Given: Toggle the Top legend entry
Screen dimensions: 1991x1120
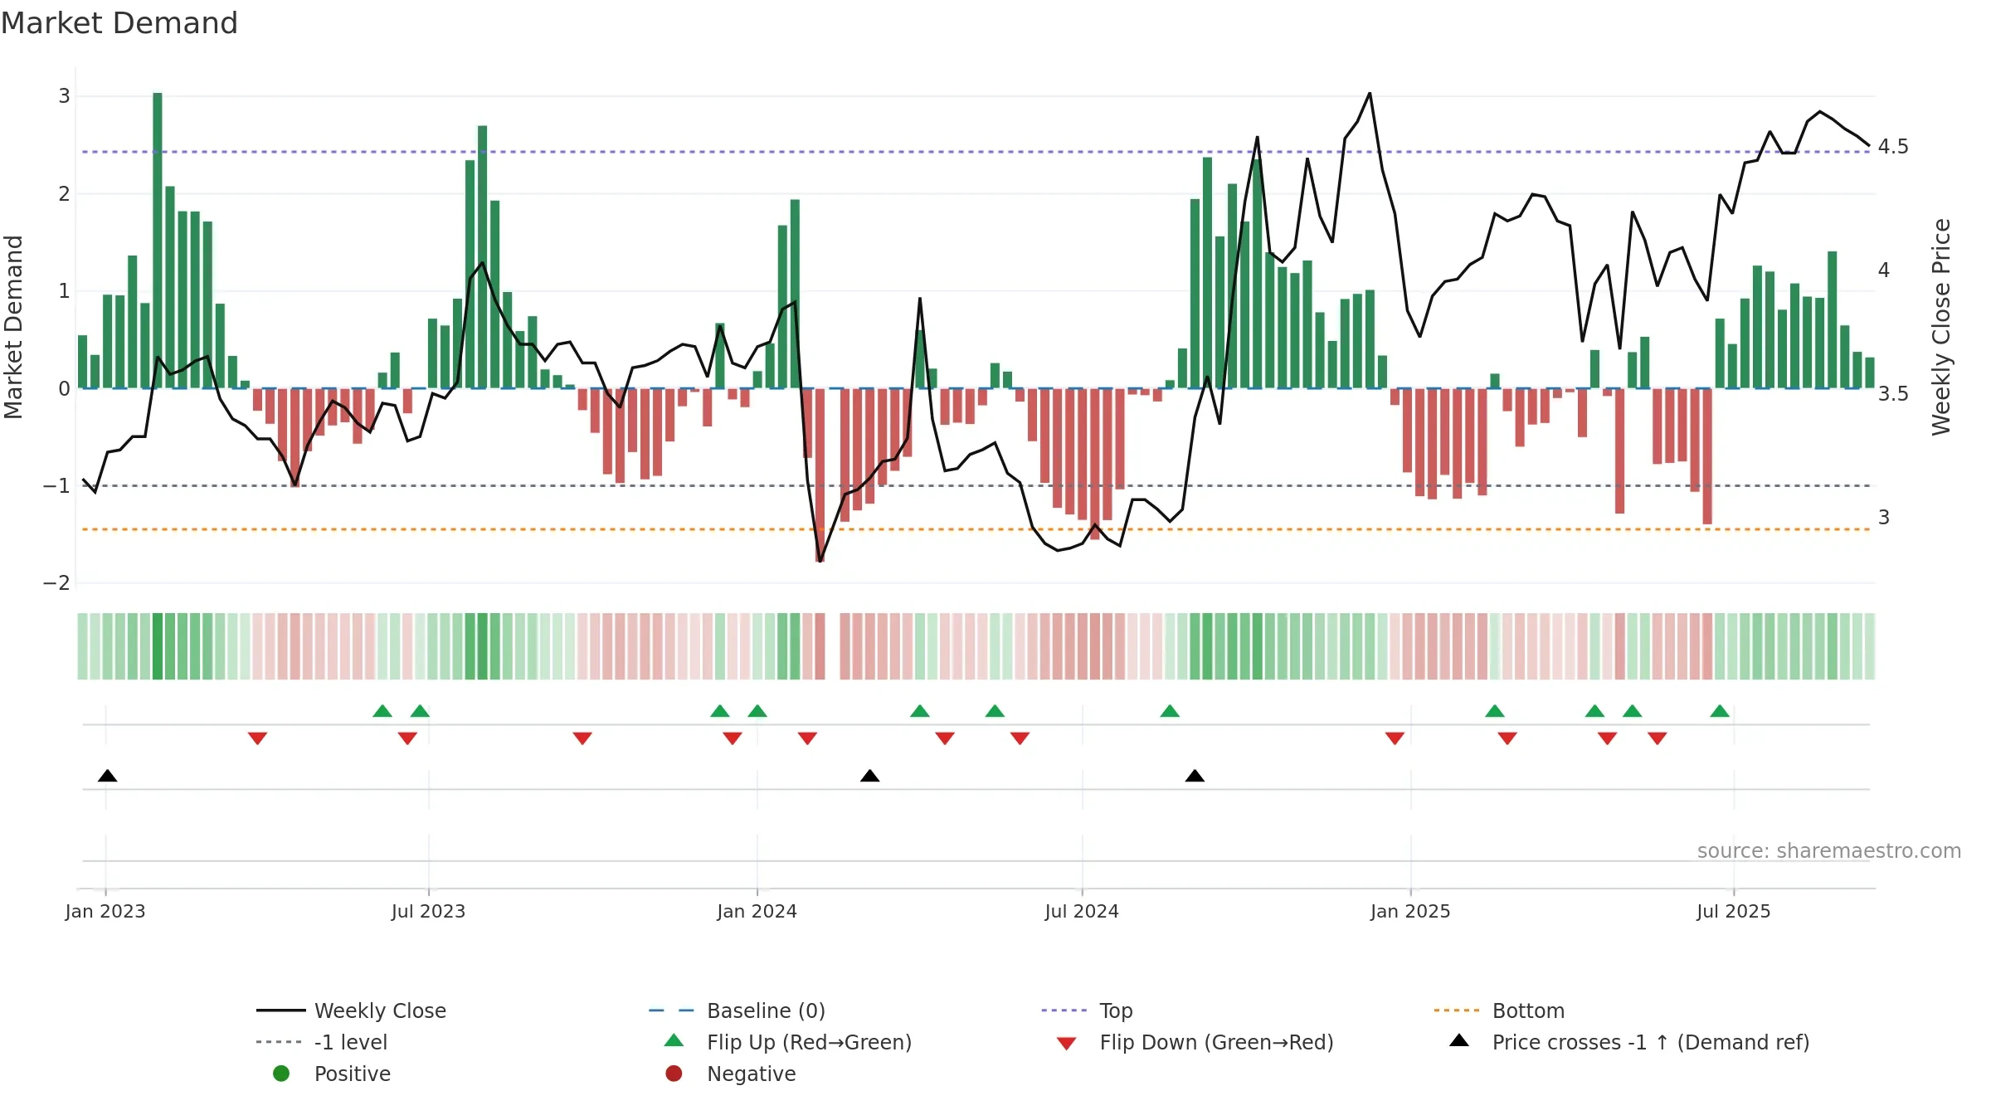Looking at the screenshot, I should [1087, 1010].
